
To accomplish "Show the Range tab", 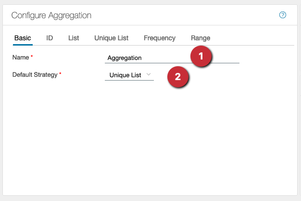I will point(201,38).
